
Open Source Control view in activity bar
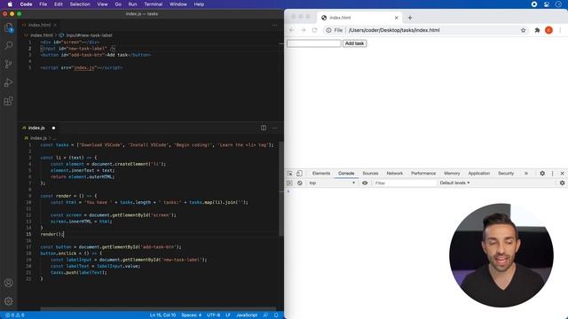[x=8, y=64]
